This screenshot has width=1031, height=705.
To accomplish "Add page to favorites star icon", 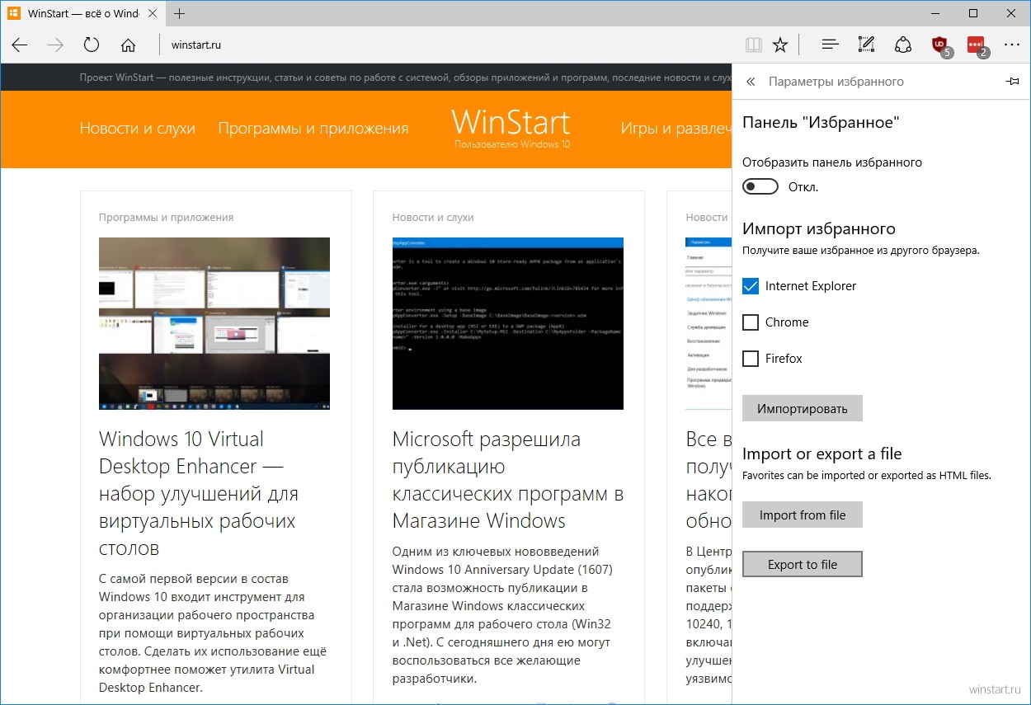I will [x=780, y=45].
